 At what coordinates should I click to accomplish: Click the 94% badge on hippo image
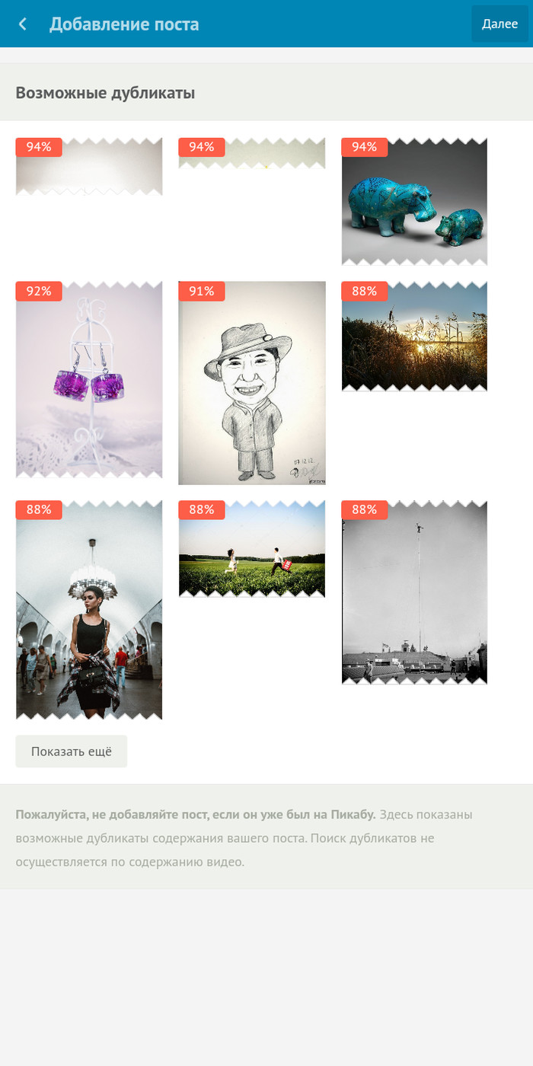pyautogui.click(x=365, y=147)
